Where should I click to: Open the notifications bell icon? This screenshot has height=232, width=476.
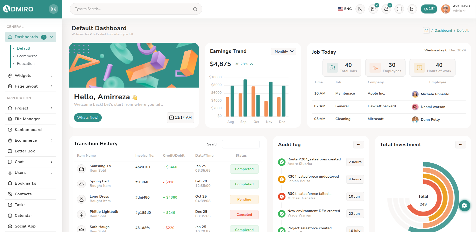click(386, 9)
